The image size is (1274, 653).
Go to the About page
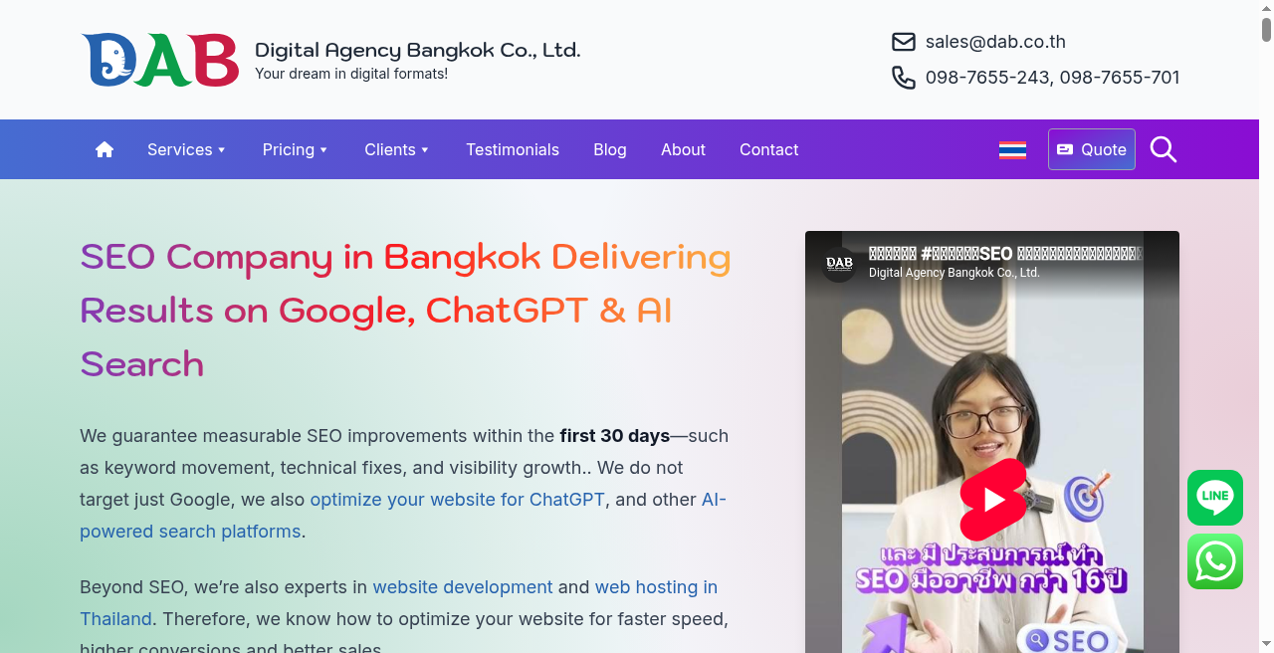pos(683,149)
